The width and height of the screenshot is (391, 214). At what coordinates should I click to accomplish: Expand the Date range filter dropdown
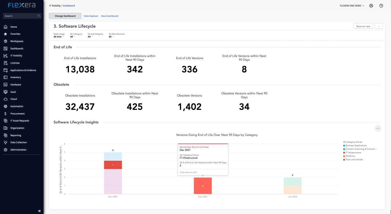pyautogui.click(x=59, y=37)
